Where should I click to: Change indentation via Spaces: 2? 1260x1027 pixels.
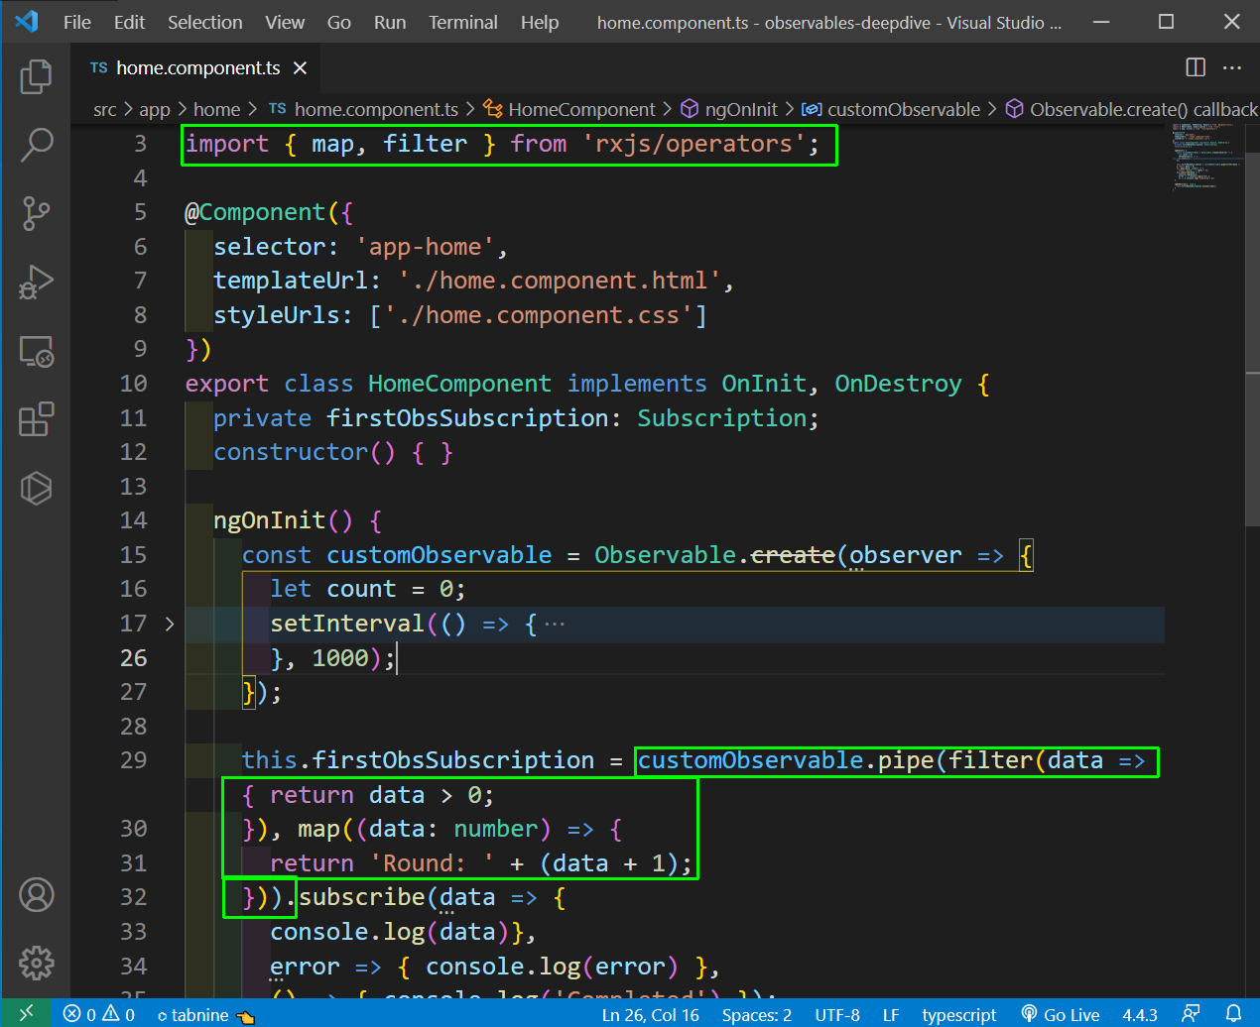pyautogui.click(x=757, y=1014)
